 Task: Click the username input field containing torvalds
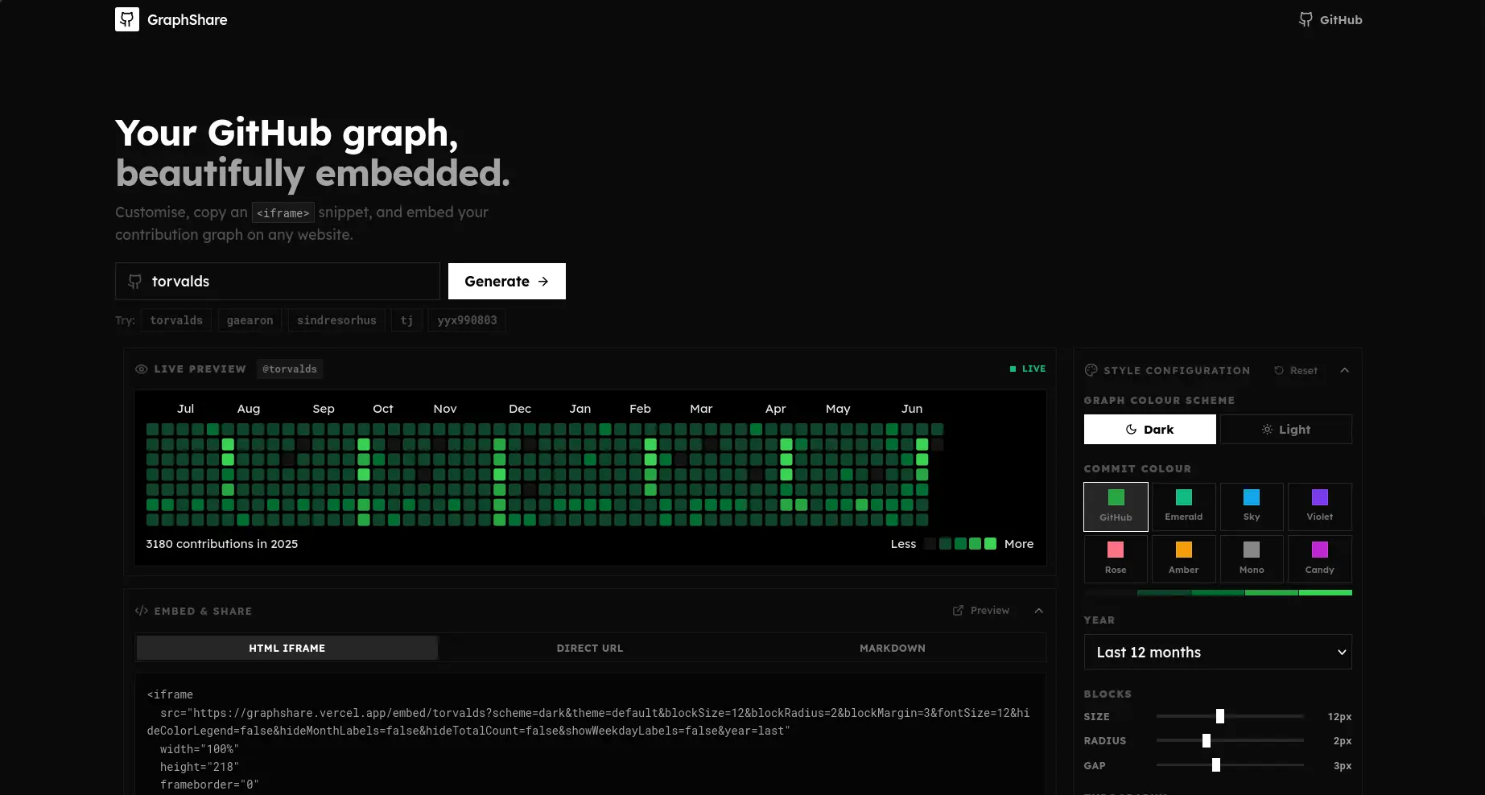coord(278,281)
